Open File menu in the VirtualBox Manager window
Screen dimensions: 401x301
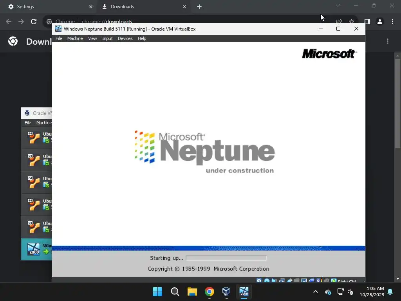coord(28,123)
